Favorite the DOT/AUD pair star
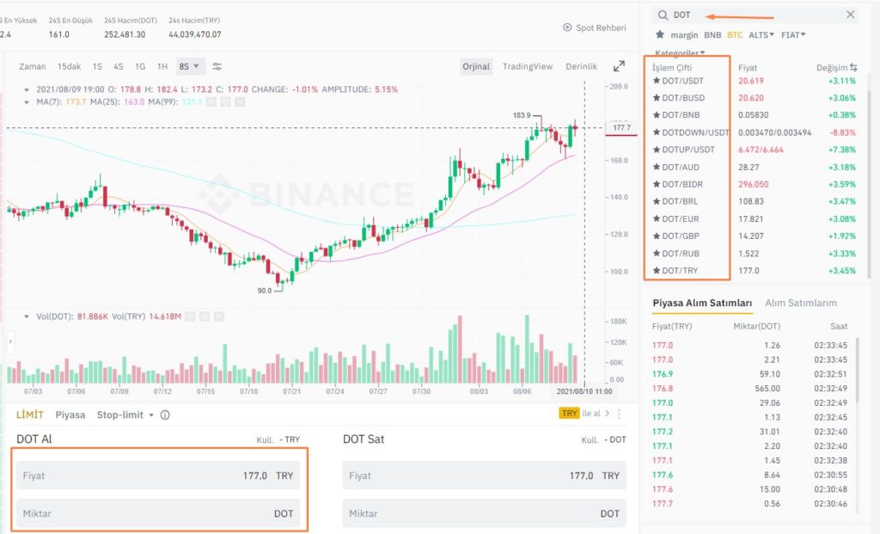The image size is (880, 534). (x=657, y=167)
